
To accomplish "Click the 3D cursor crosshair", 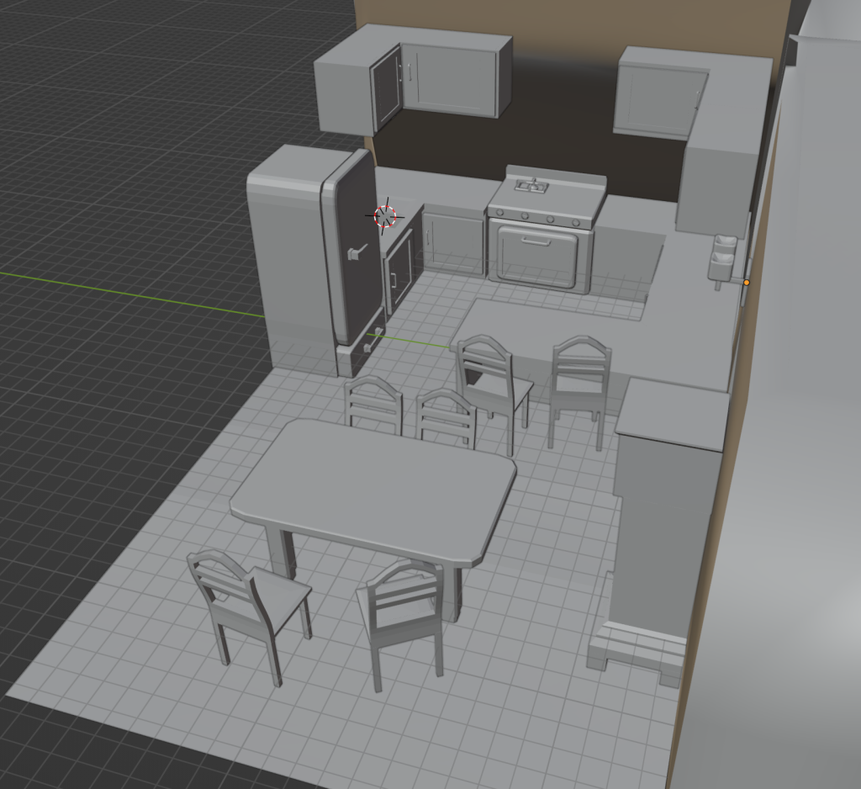I will [385, 216].
